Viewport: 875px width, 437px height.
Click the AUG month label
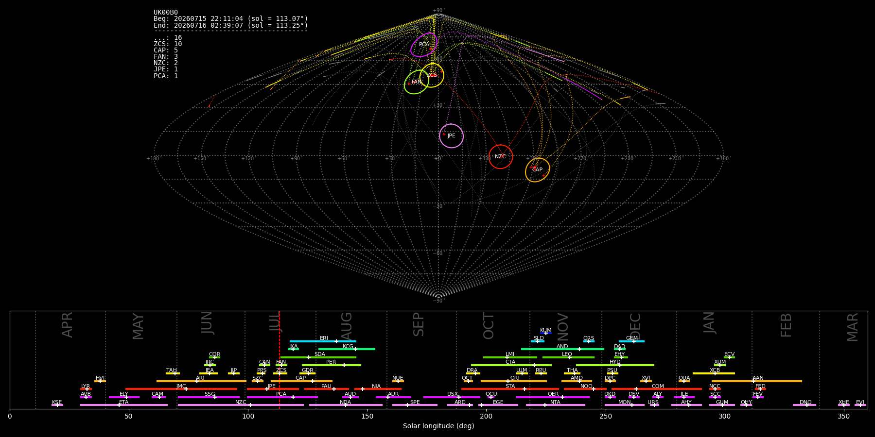pos(347,327)
